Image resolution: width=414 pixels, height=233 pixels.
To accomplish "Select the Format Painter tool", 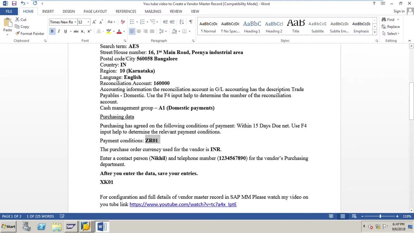I will click(30, 34).
